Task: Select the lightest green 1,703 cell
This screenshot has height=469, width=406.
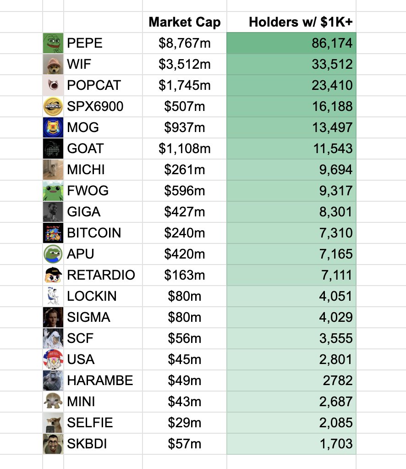Action: pos(291,444)
